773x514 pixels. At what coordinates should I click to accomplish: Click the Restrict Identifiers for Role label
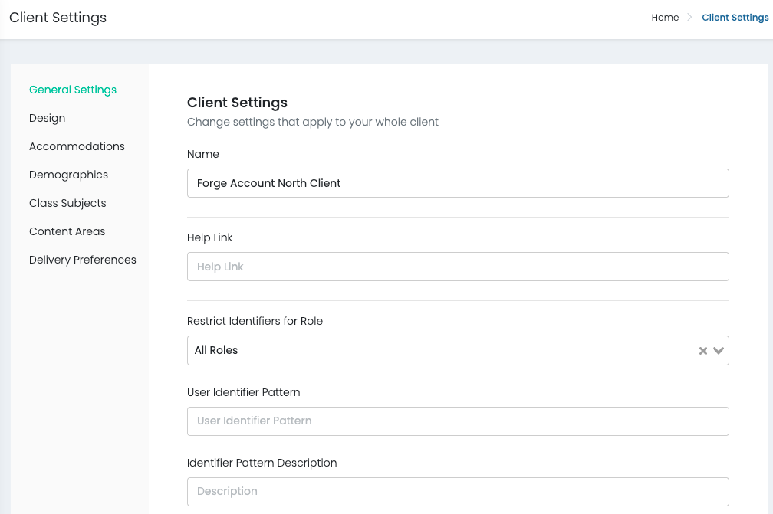pos(255,321)
